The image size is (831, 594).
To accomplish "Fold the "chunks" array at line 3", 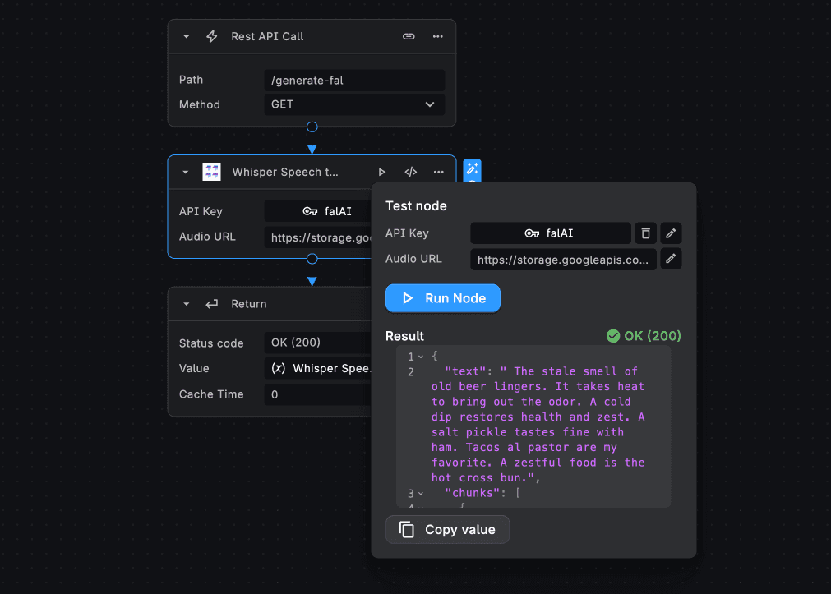I will coord(421,494).
